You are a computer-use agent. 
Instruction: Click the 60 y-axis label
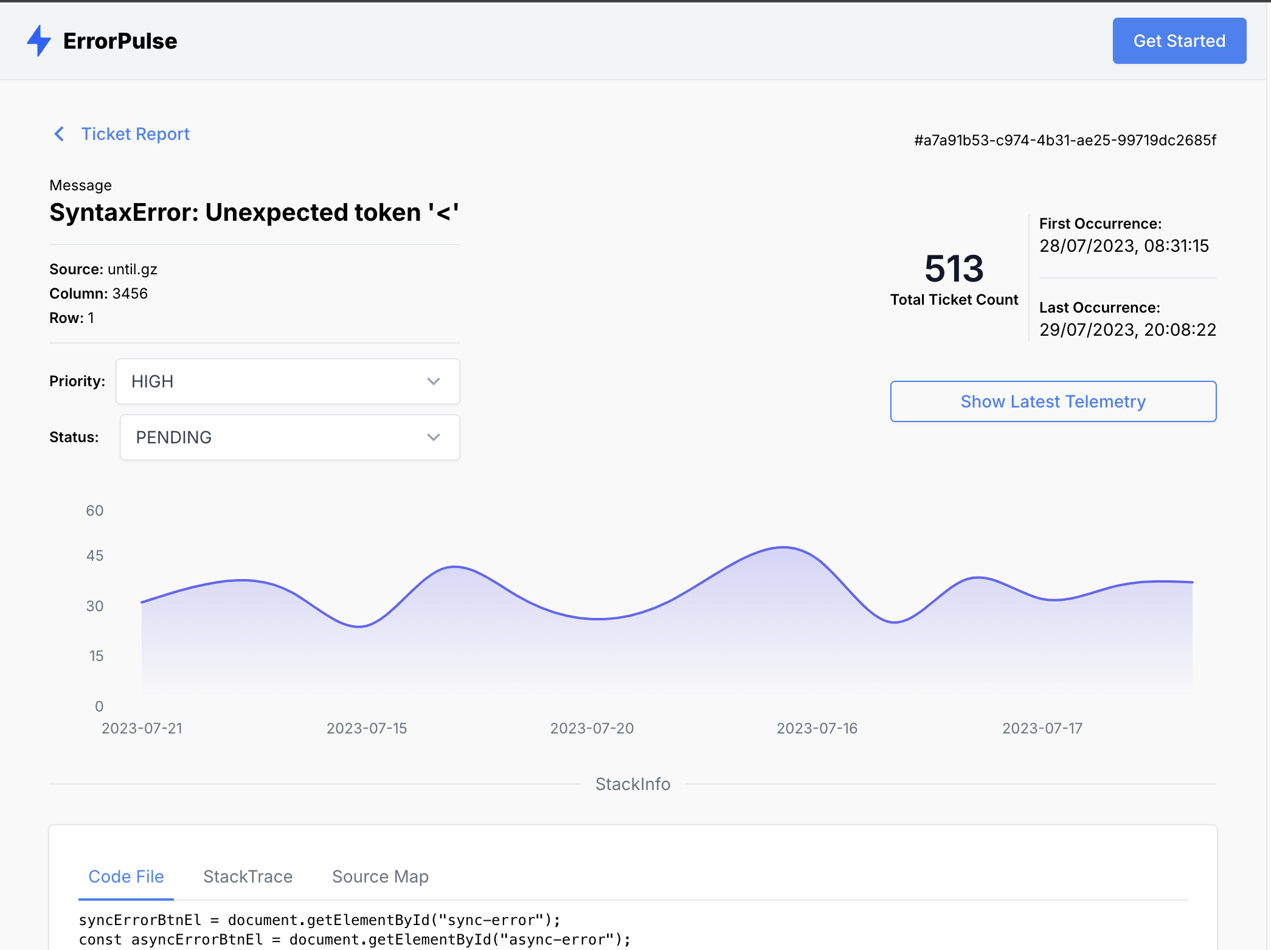94,510
